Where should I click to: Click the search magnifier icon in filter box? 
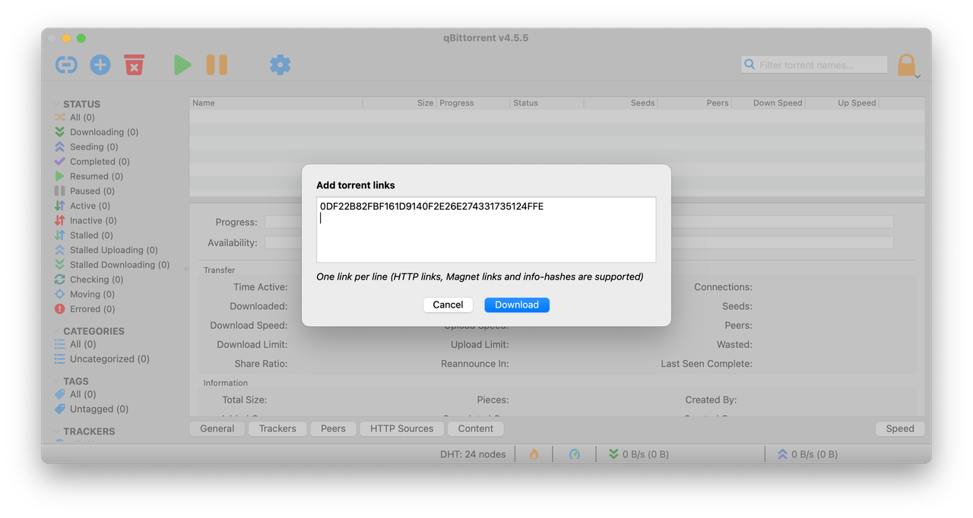coord(750,65)
